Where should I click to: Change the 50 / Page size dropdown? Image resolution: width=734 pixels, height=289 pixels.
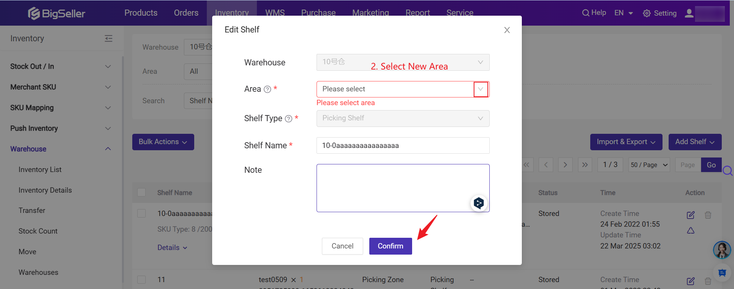(x=649, y=165)
